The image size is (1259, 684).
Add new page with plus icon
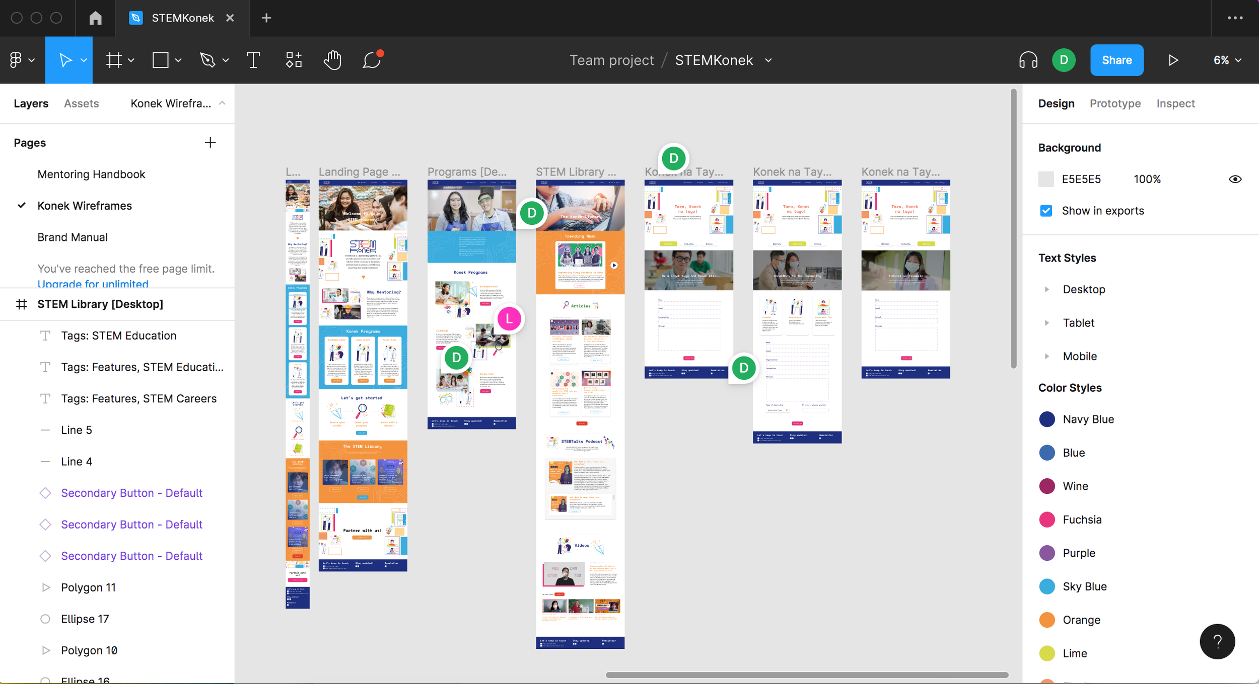[210, 143]
